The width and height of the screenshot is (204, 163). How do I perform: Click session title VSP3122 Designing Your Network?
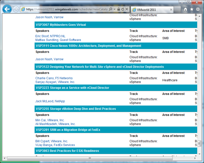pos(100,67)
